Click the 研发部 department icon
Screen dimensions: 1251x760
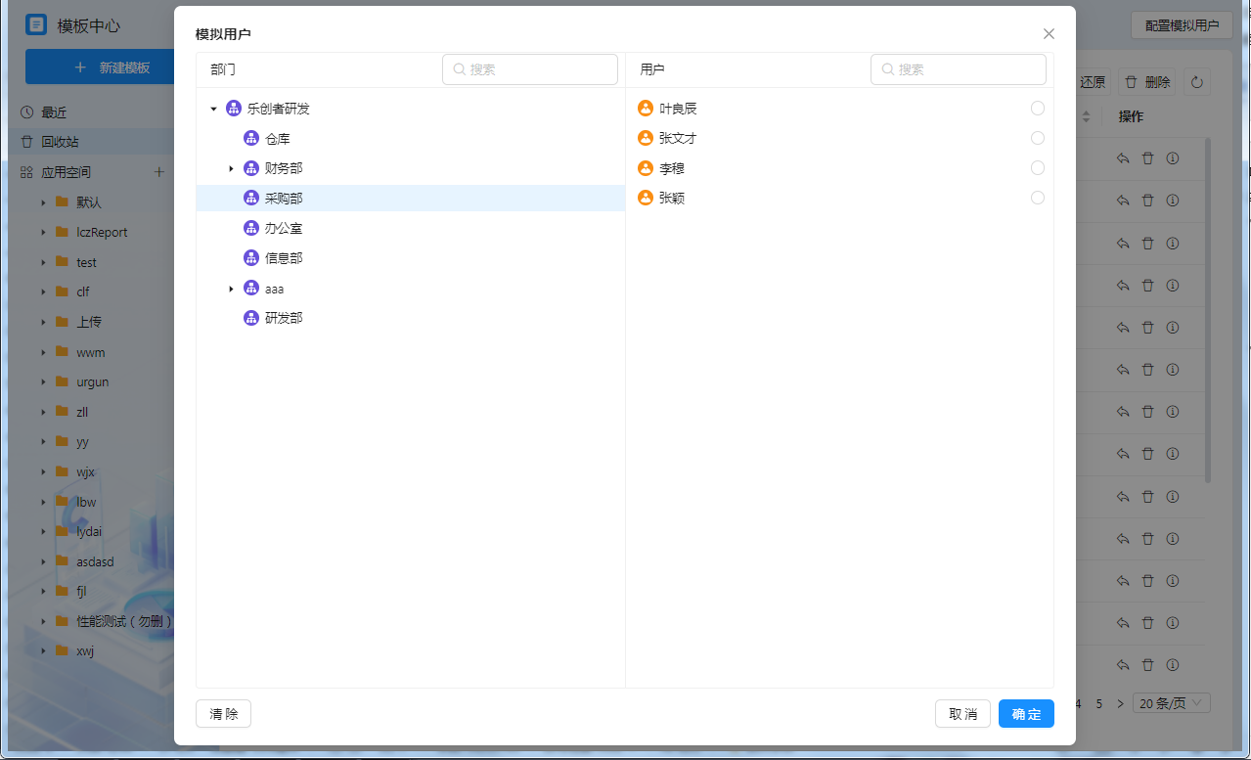tap(251, 318)
